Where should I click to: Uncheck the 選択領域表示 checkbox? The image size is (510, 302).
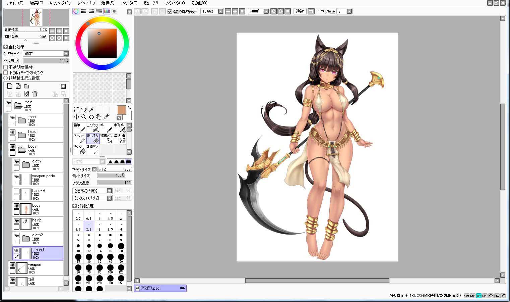(x=170, y=11)
